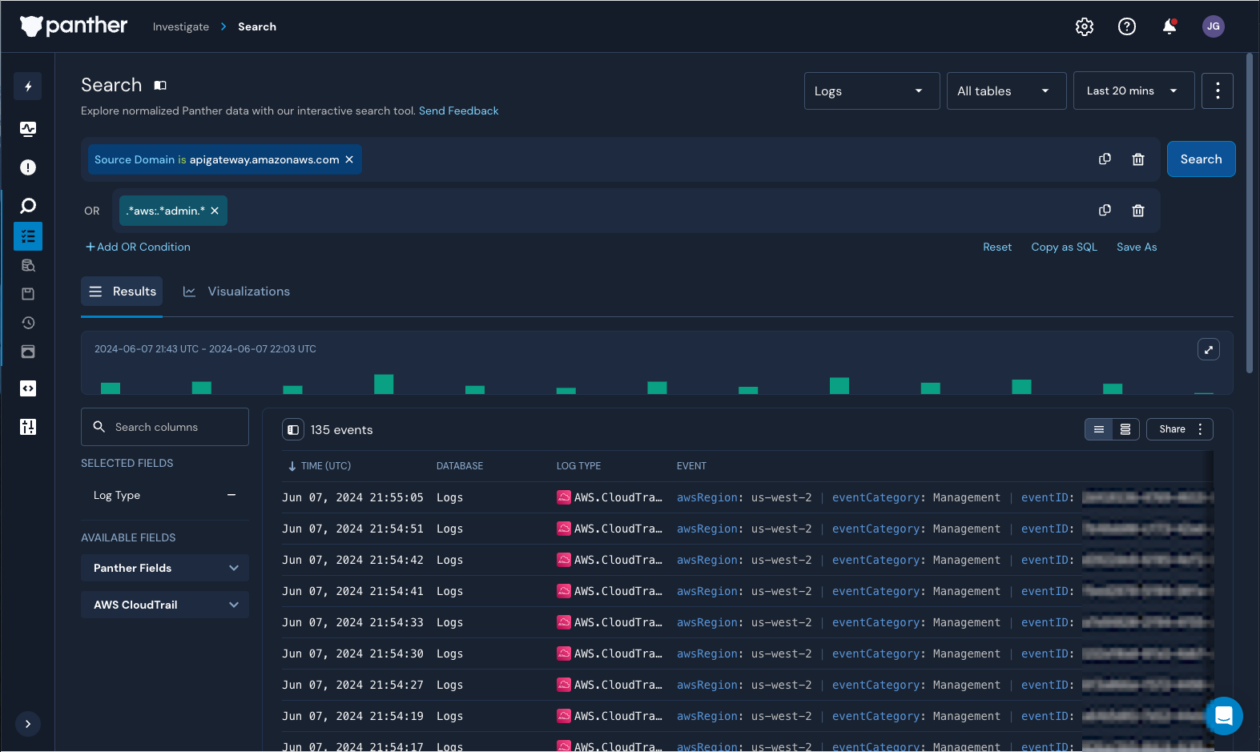Click Copy as SQL
This screenshot has height=752, width=1260.
point(1064,247)
